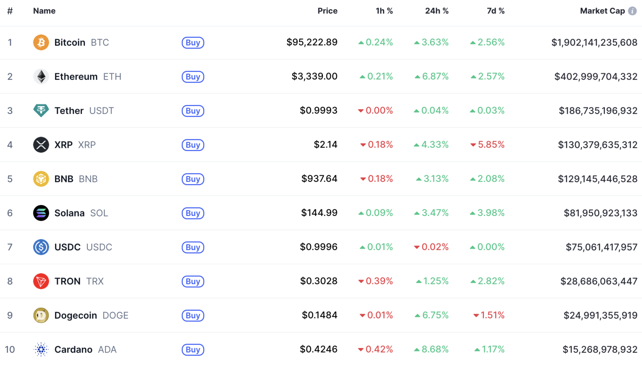Click the Tether logo icon
Viewport: 642px width, 365px height.
pyautogui.click(x=41, y=111)
